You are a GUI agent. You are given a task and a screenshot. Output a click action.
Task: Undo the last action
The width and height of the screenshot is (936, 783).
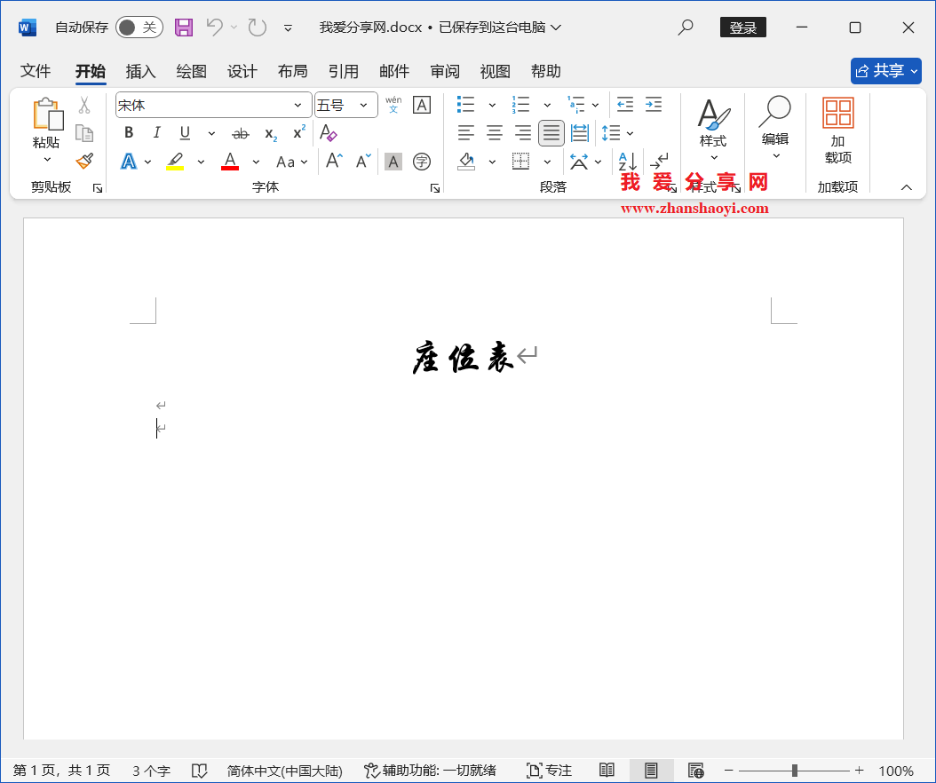coord(214,27)
